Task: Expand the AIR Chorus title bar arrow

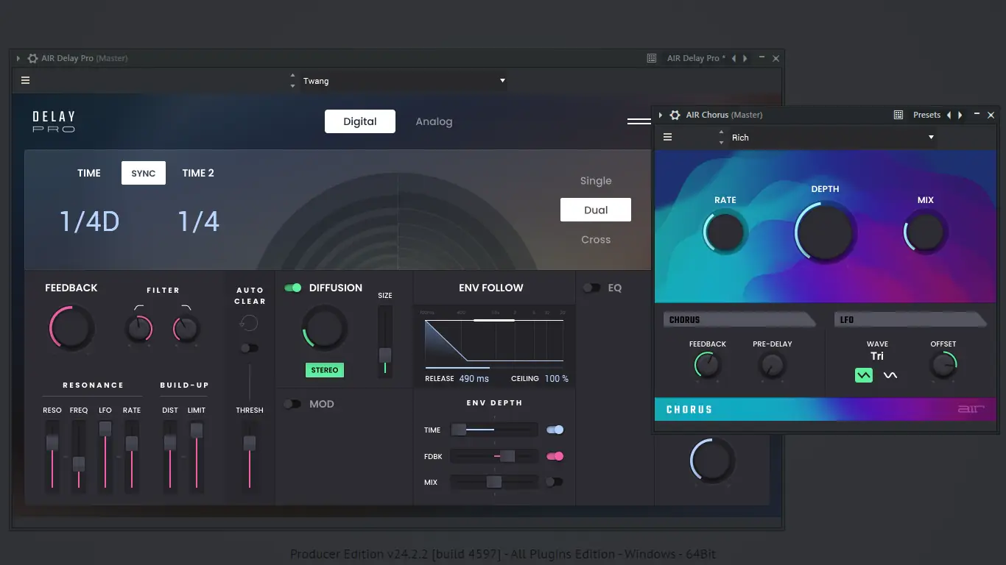Action: point(661,115)
